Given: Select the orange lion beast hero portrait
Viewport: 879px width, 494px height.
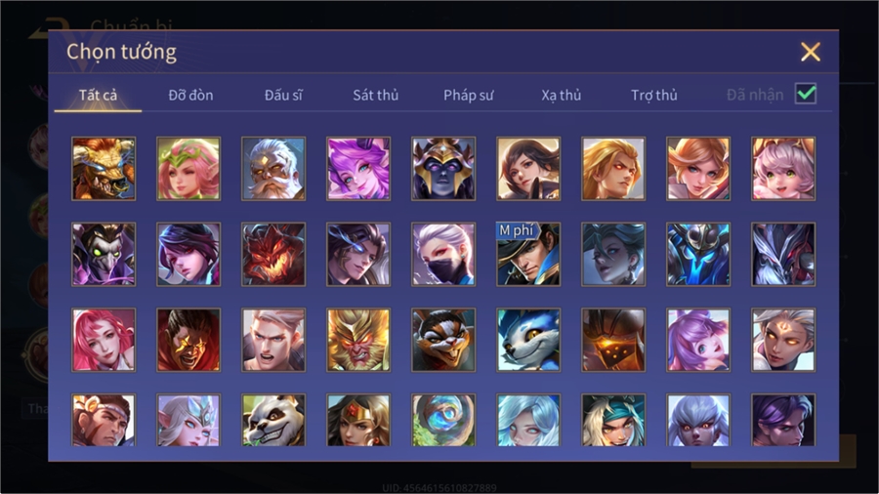Looking at the screenshot, I should [104, 169].
